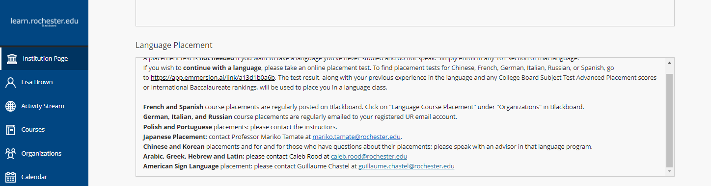Click the learn.rochester.edu logo
711x186 pixels.
[44, 22]
